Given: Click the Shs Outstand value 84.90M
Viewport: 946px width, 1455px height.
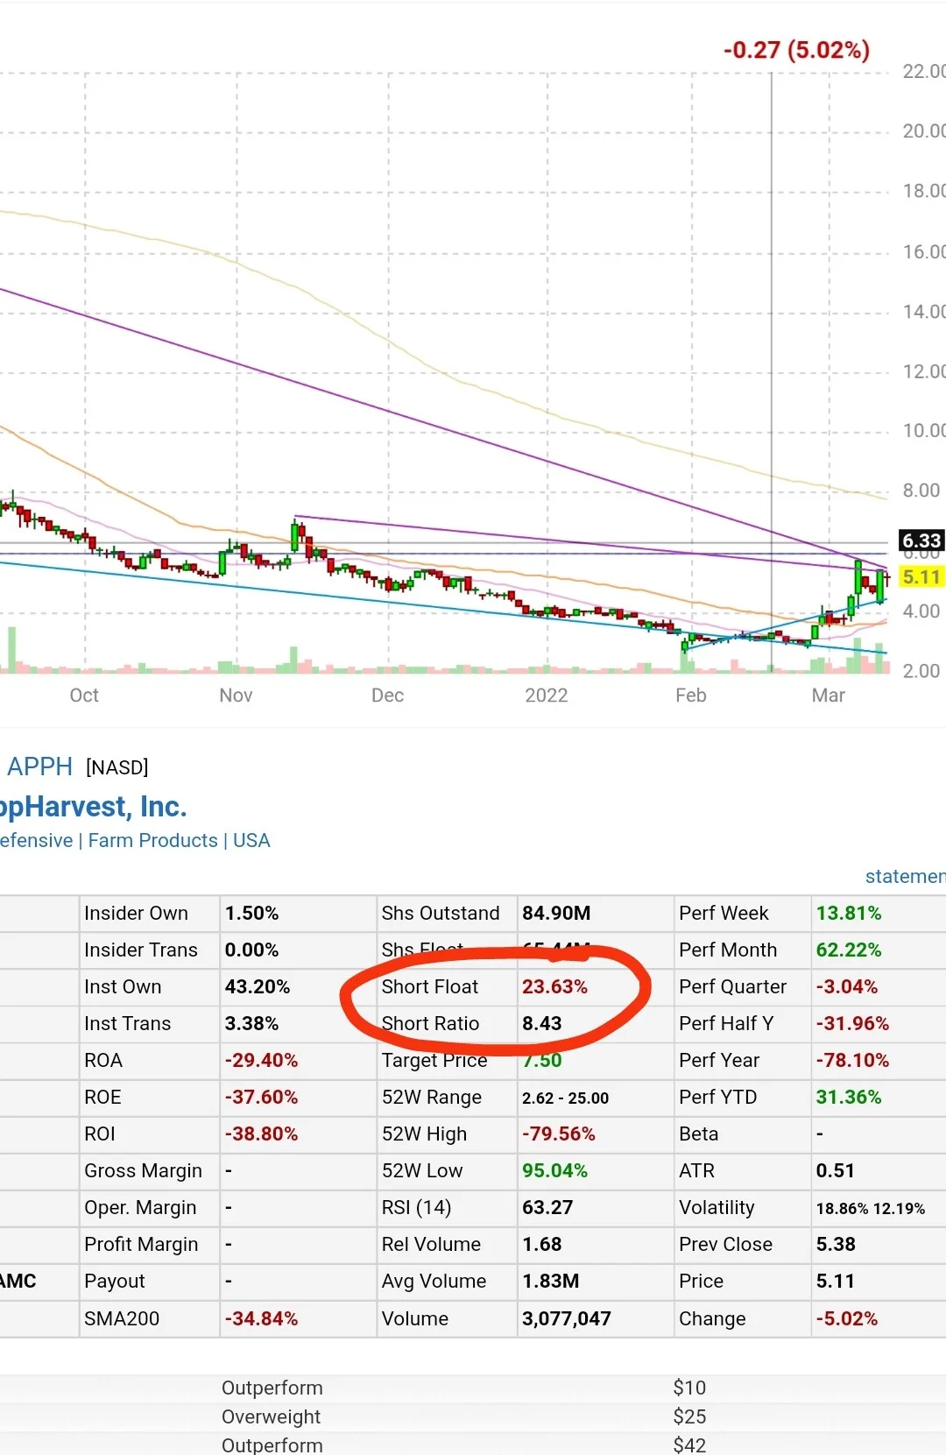Looking at the screenshot, I should pyautogui.click(x=556, y=913).
